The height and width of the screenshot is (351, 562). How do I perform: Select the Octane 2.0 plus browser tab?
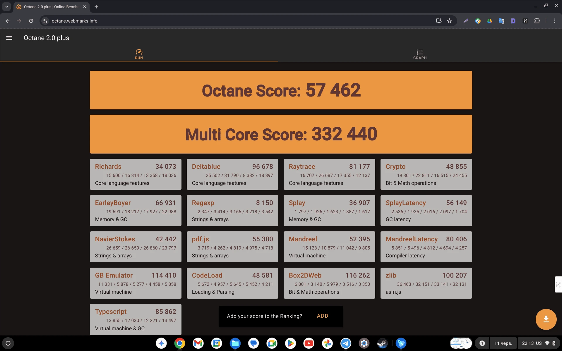pos(52,7)
